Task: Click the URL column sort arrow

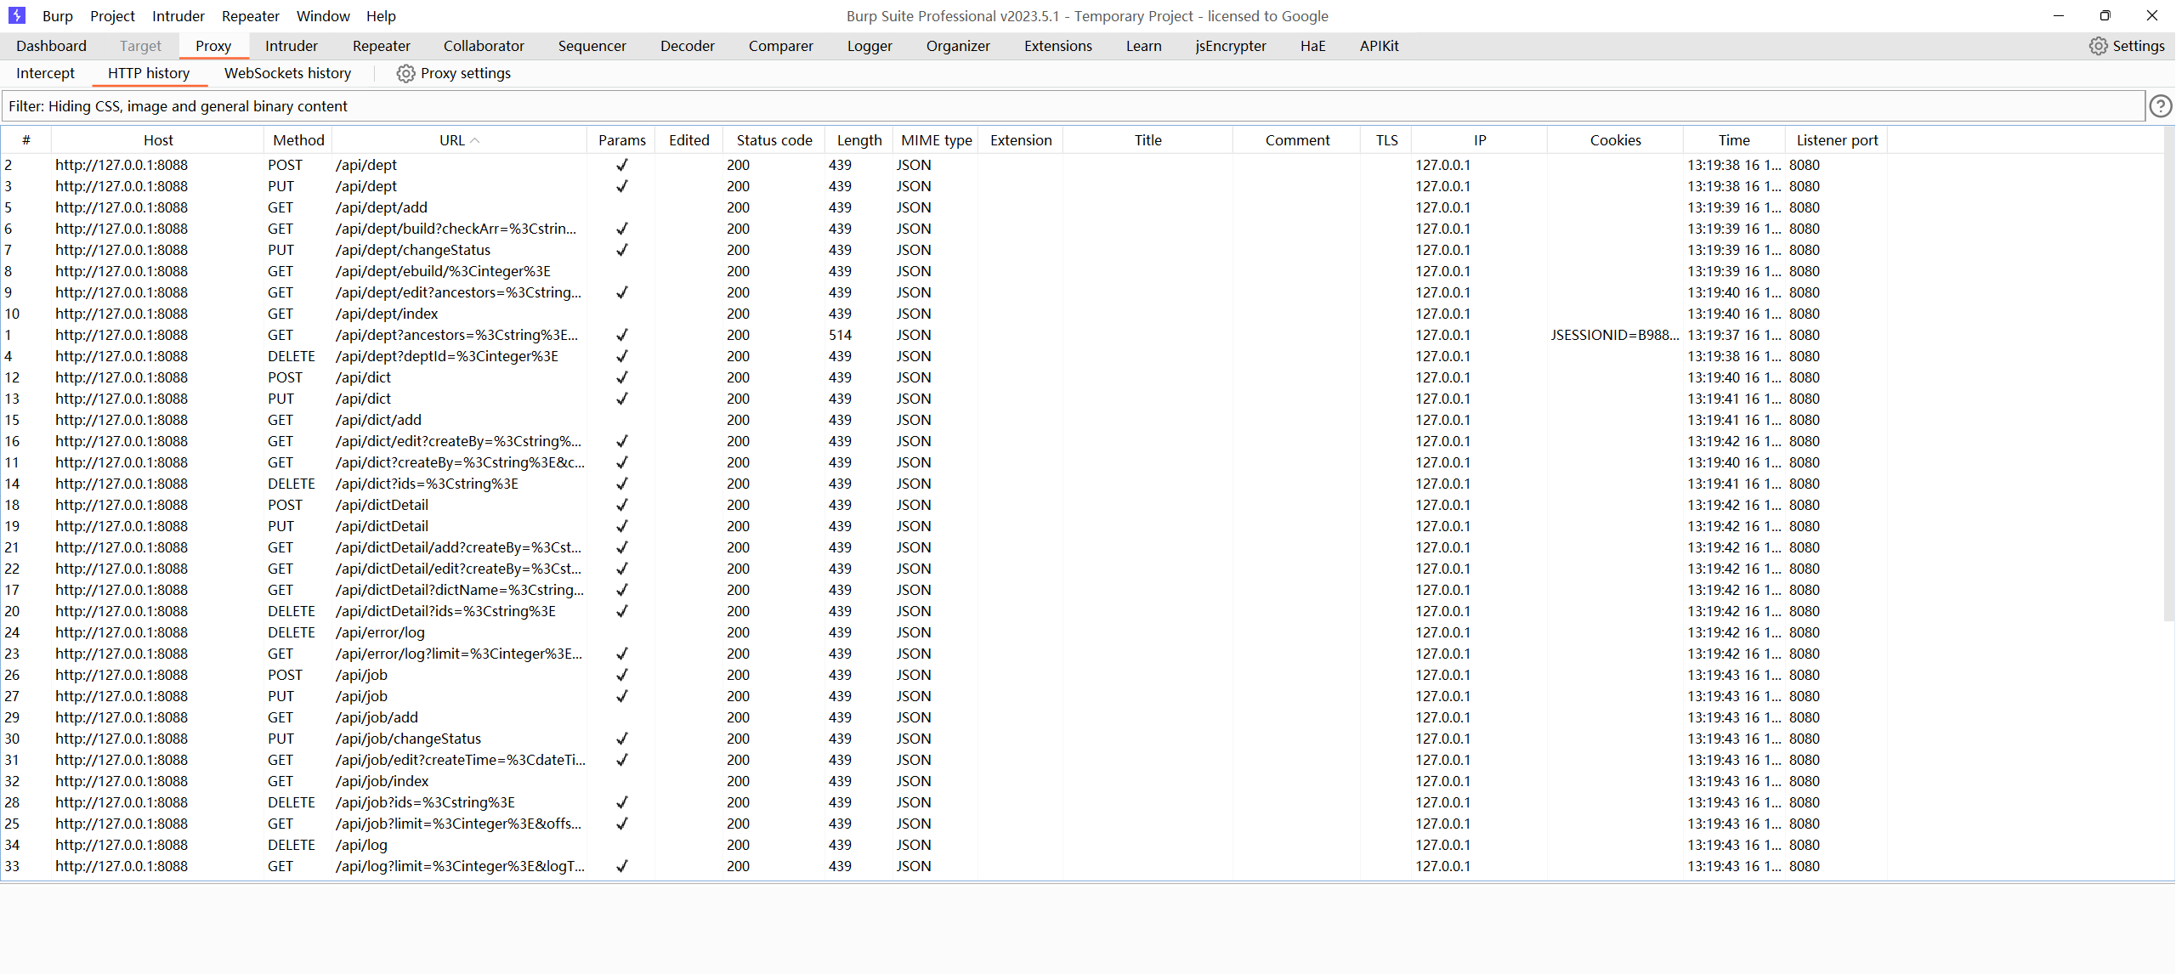Action: pos(475,141)
